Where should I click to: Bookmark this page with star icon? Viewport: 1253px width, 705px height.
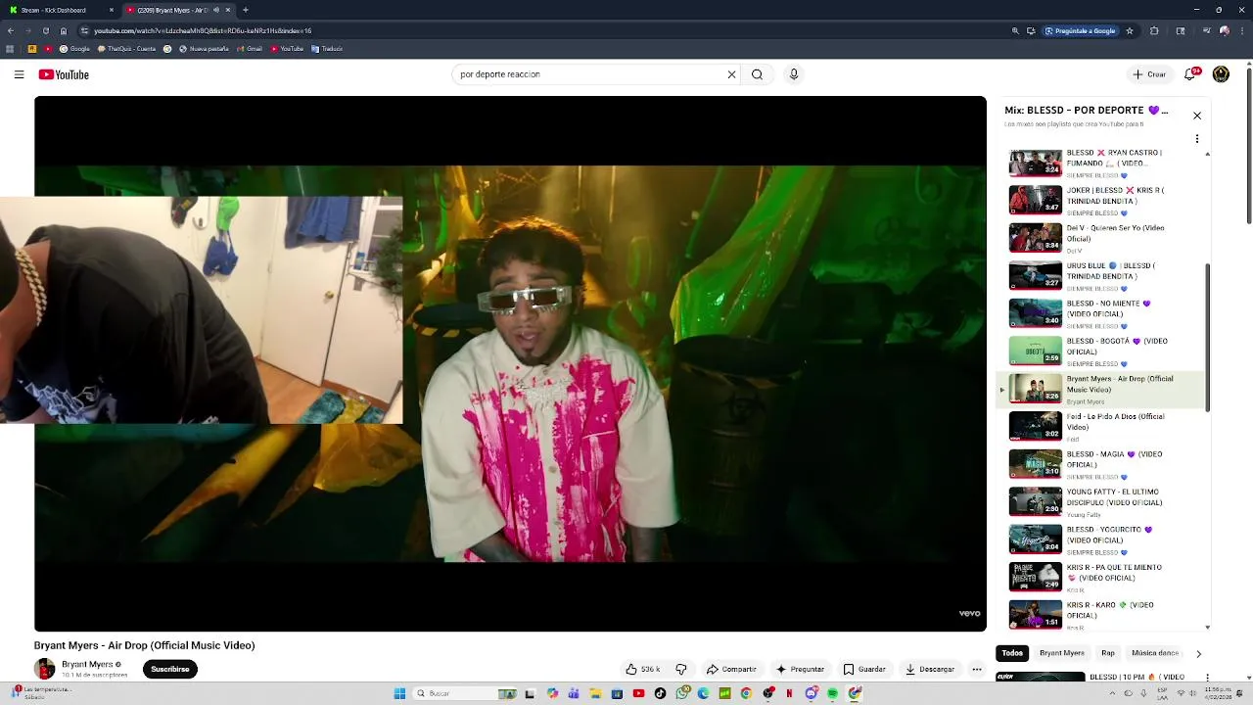pyautogui.click(x=1130, y=30)
